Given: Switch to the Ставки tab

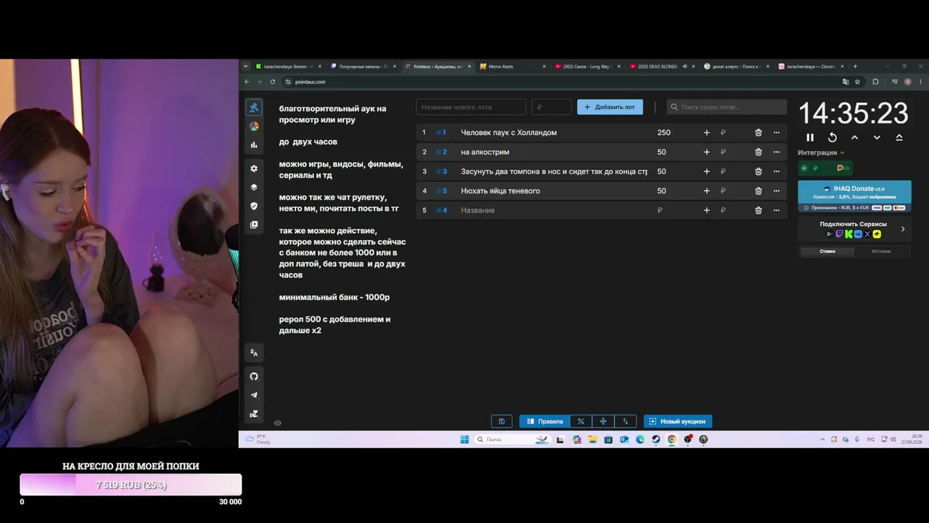Looking at the screenshot, I should tap(827, 251).
